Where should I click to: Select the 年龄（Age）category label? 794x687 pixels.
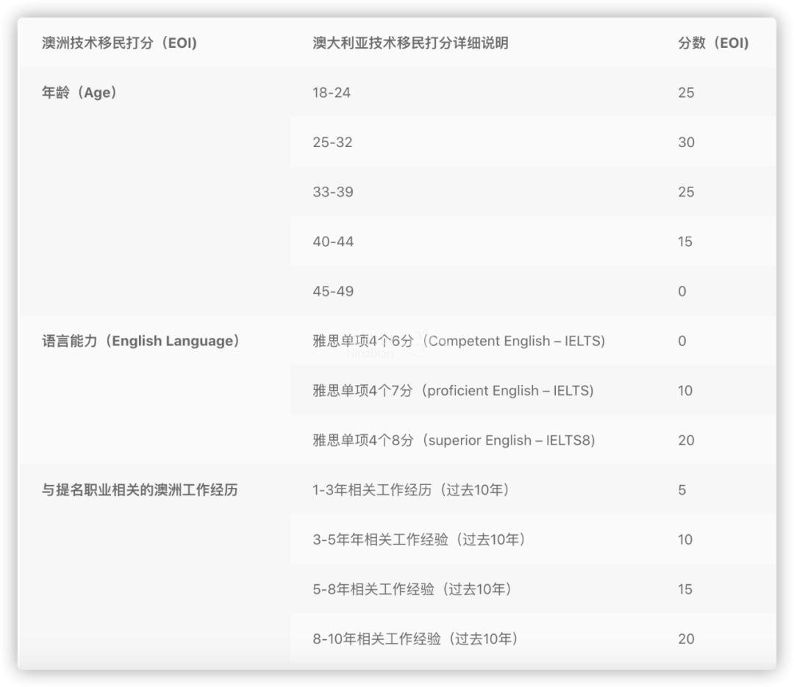coord(80,93)
